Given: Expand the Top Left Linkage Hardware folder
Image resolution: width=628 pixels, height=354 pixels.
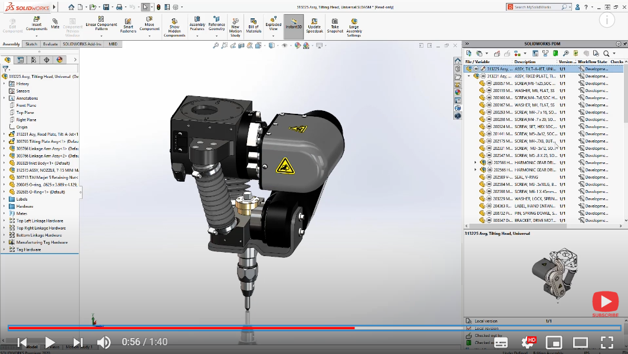Looking at the screenshot, I should (5, 221).
